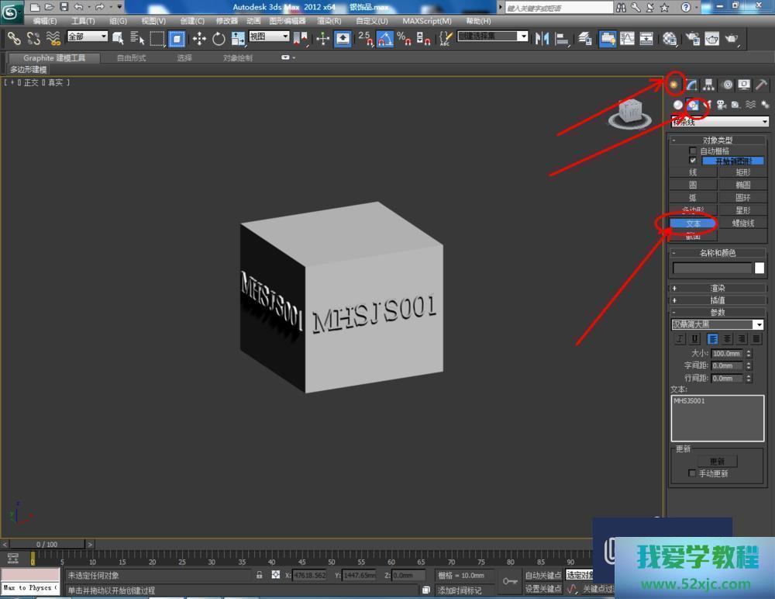This screenshot has width=775, height=599.
Task: Open the Modify panel tab
Action: pos(691,85)
